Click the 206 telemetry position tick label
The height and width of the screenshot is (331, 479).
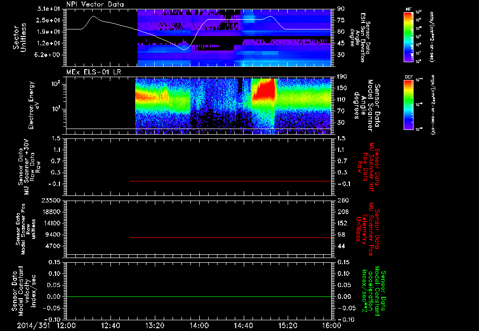(342, 212)
